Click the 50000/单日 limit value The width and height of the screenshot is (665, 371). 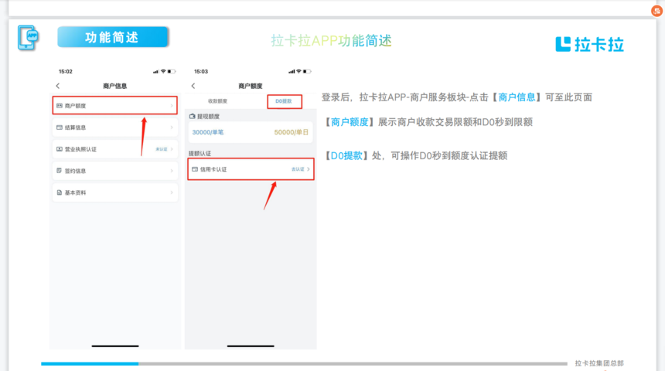(x=292, y=132)
